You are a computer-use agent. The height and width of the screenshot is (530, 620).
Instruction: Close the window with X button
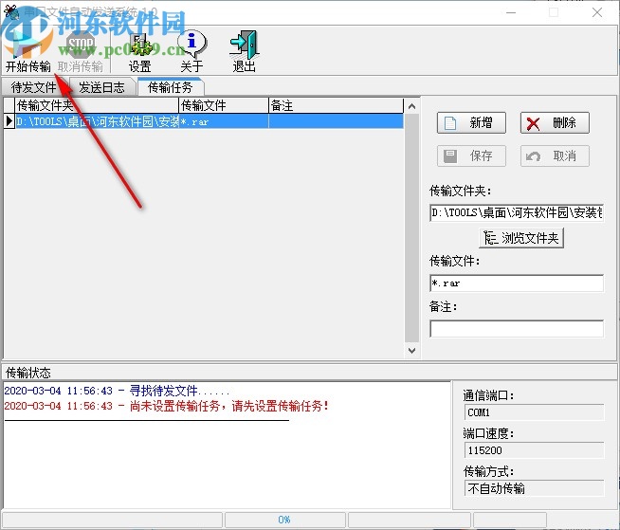click(597, 12)
